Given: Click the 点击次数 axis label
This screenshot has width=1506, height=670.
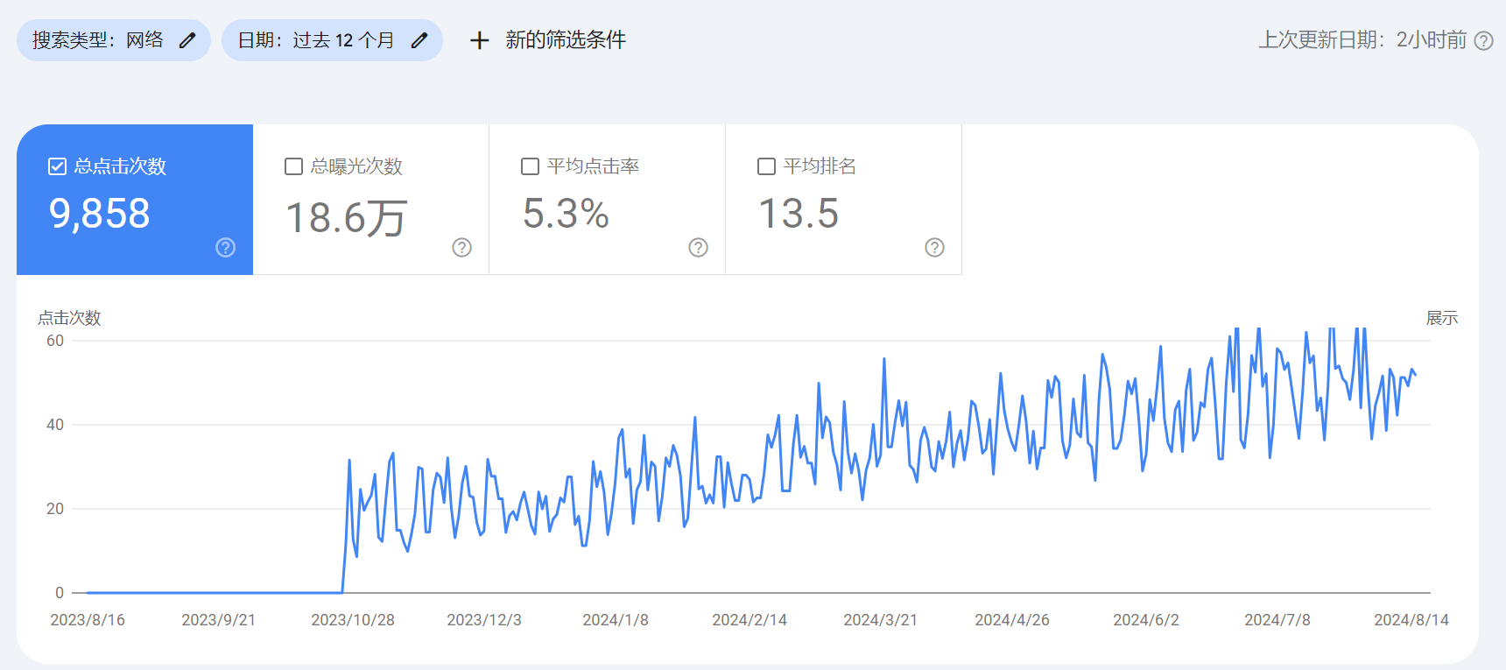Looking at the screenshot, I should (x=69, y=318).
